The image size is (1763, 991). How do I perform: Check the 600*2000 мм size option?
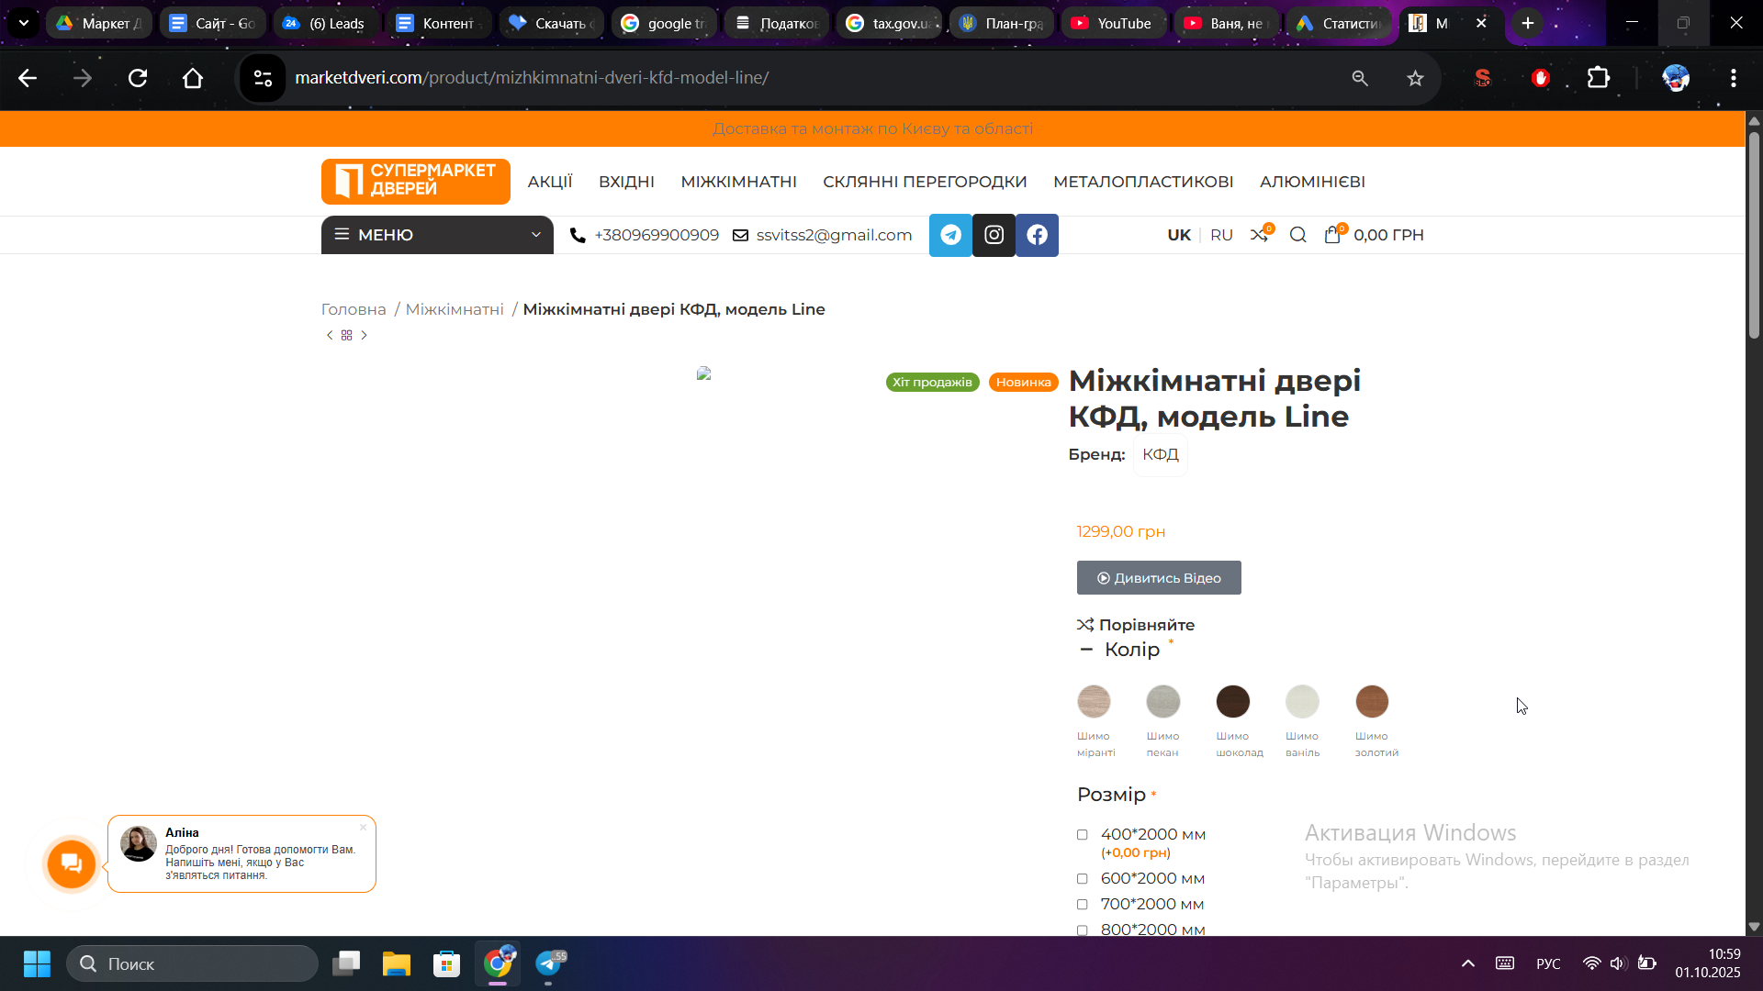[x=1083, y=879]
